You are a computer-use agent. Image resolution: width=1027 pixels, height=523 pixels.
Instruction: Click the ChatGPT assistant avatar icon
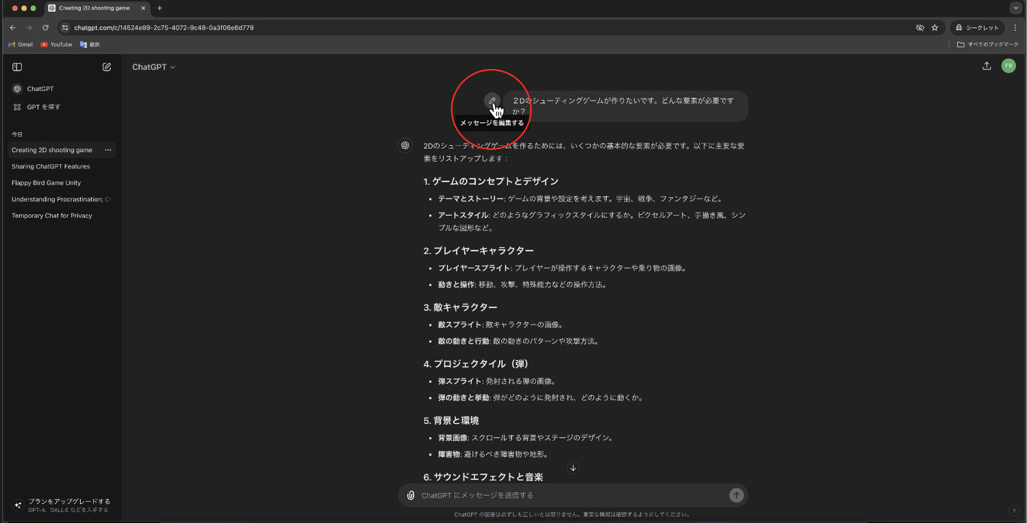pyautogui.click(x=405, y=145)
